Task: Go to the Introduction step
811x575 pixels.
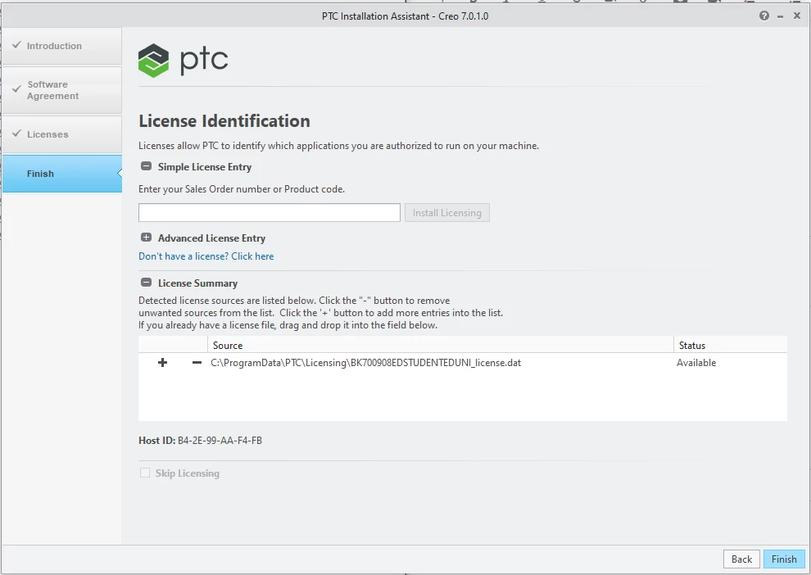Action: click(62, 46)
